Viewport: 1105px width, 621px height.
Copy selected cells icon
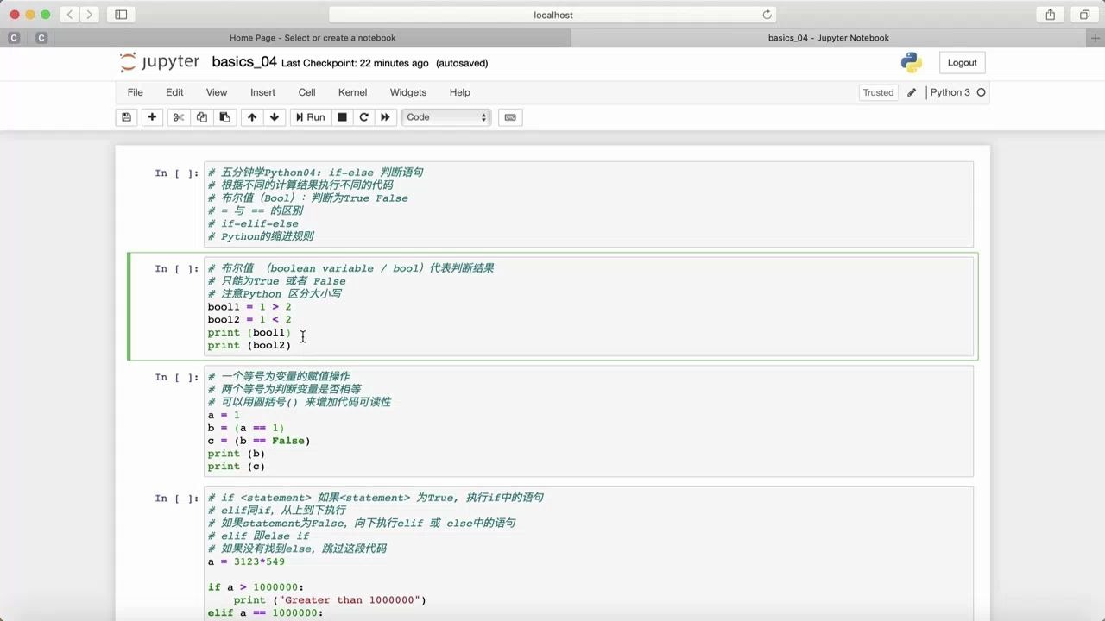tap(202, 117)
